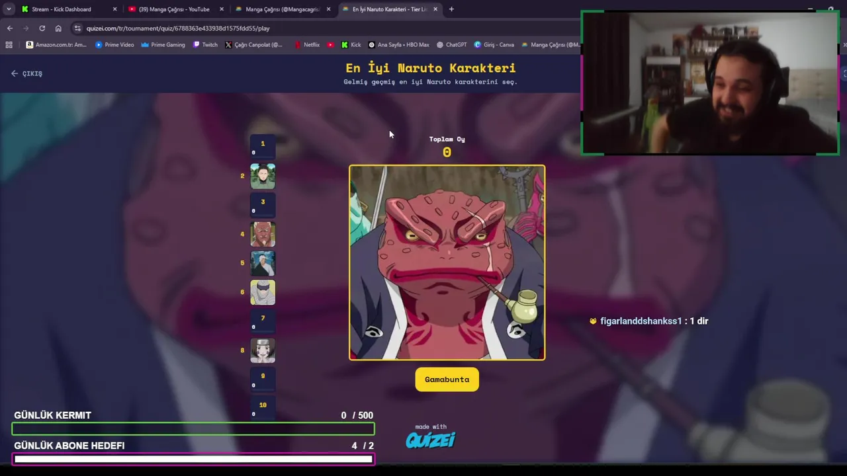Select the rank 5 character thumbnail
This screenshot has height=476, width=847.
[263, 263]
